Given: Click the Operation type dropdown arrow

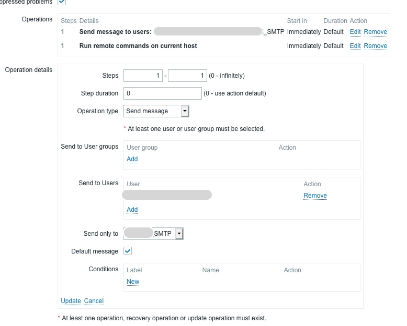Looking at the screenshot, I should 185,111.
